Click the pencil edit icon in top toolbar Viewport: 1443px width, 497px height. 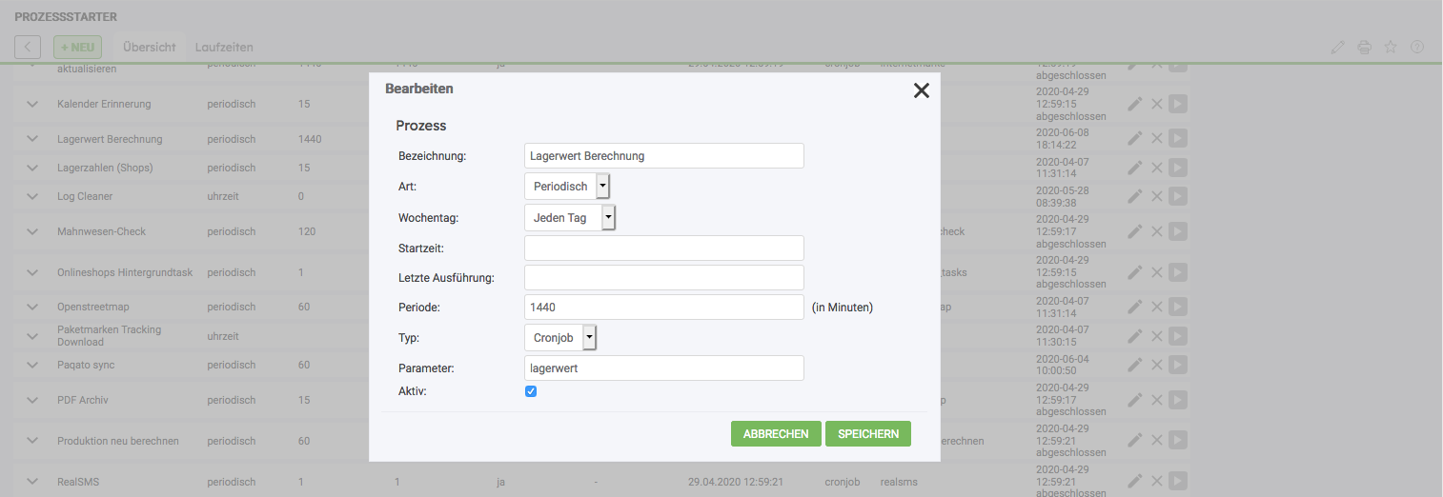coord(1338,47)
